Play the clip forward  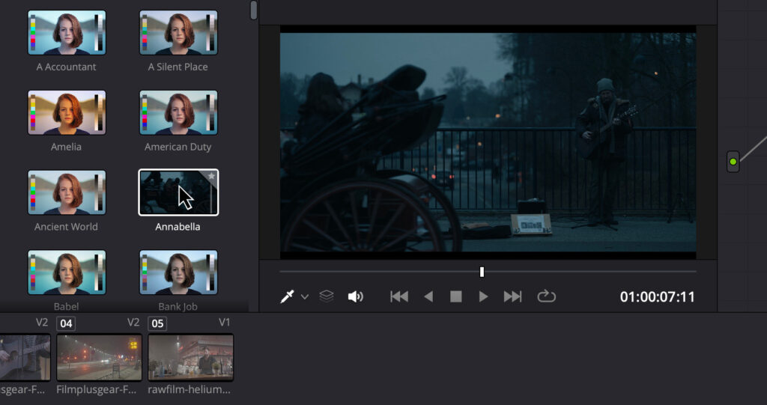(x=483, y=296)
